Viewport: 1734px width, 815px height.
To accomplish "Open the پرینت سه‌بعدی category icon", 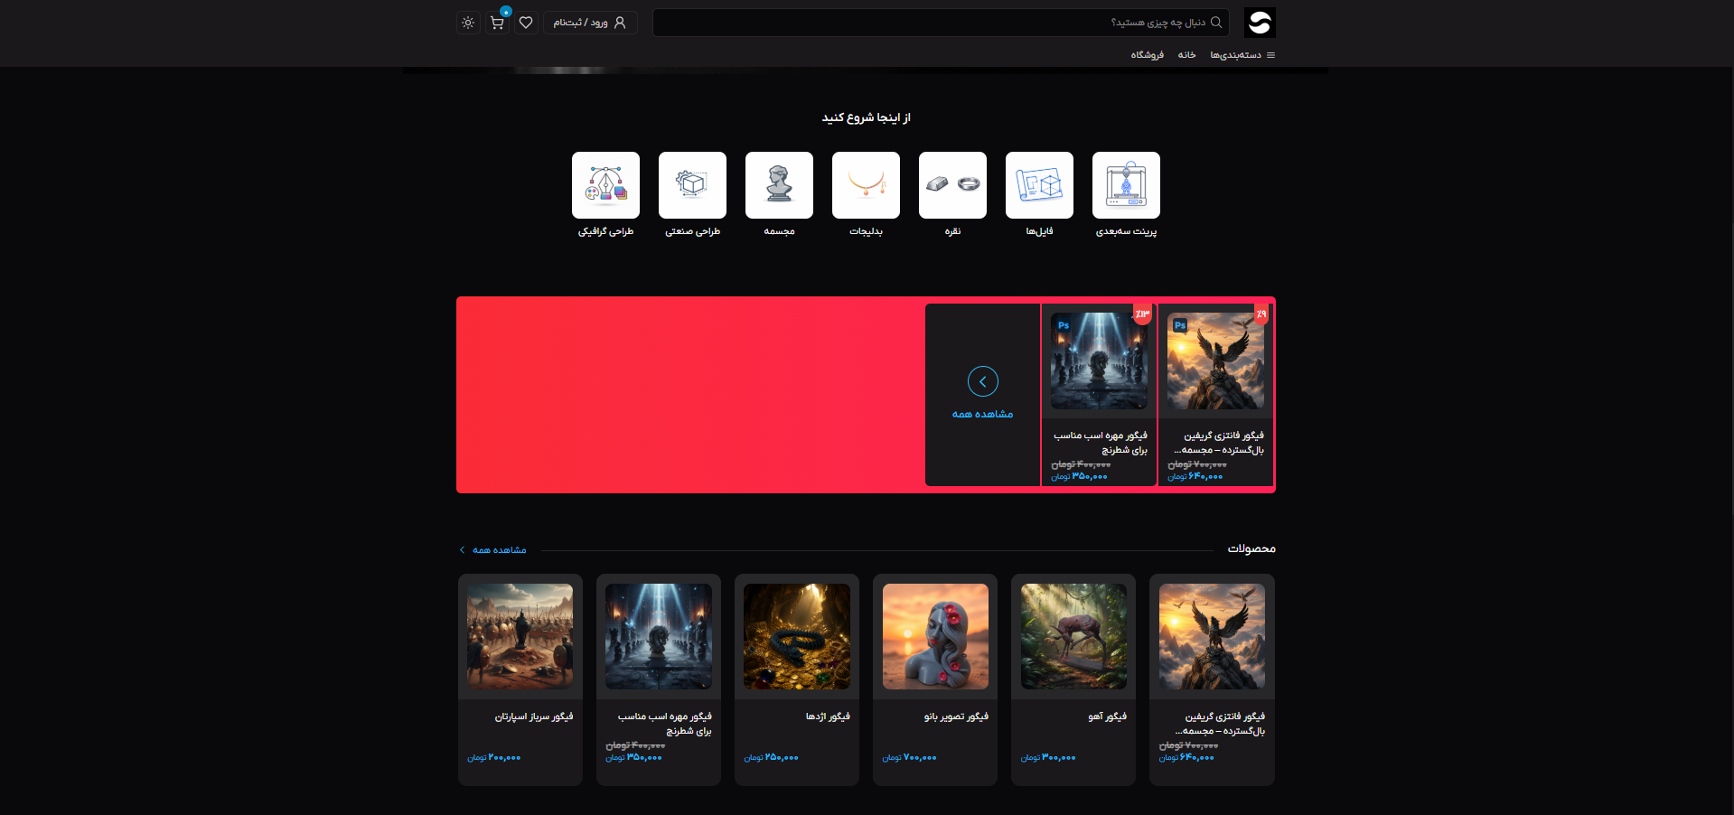I will point(1126,185).
